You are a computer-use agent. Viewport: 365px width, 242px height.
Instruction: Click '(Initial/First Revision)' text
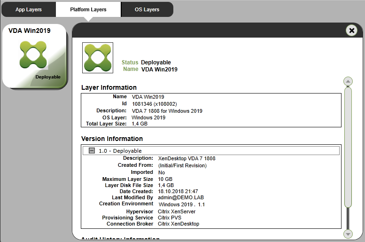182,165
